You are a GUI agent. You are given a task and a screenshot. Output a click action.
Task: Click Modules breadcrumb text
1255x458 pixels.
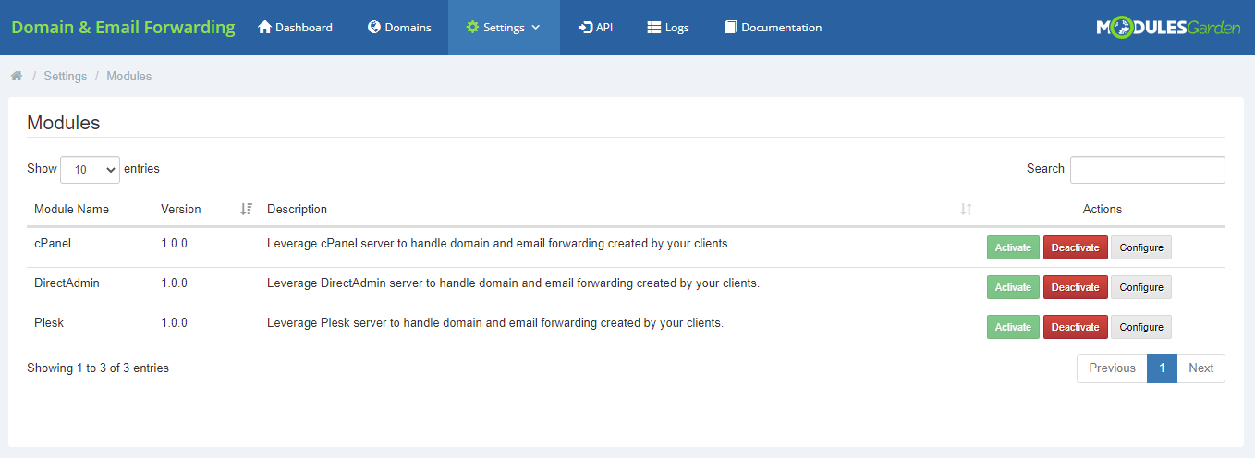pos(129,77)
